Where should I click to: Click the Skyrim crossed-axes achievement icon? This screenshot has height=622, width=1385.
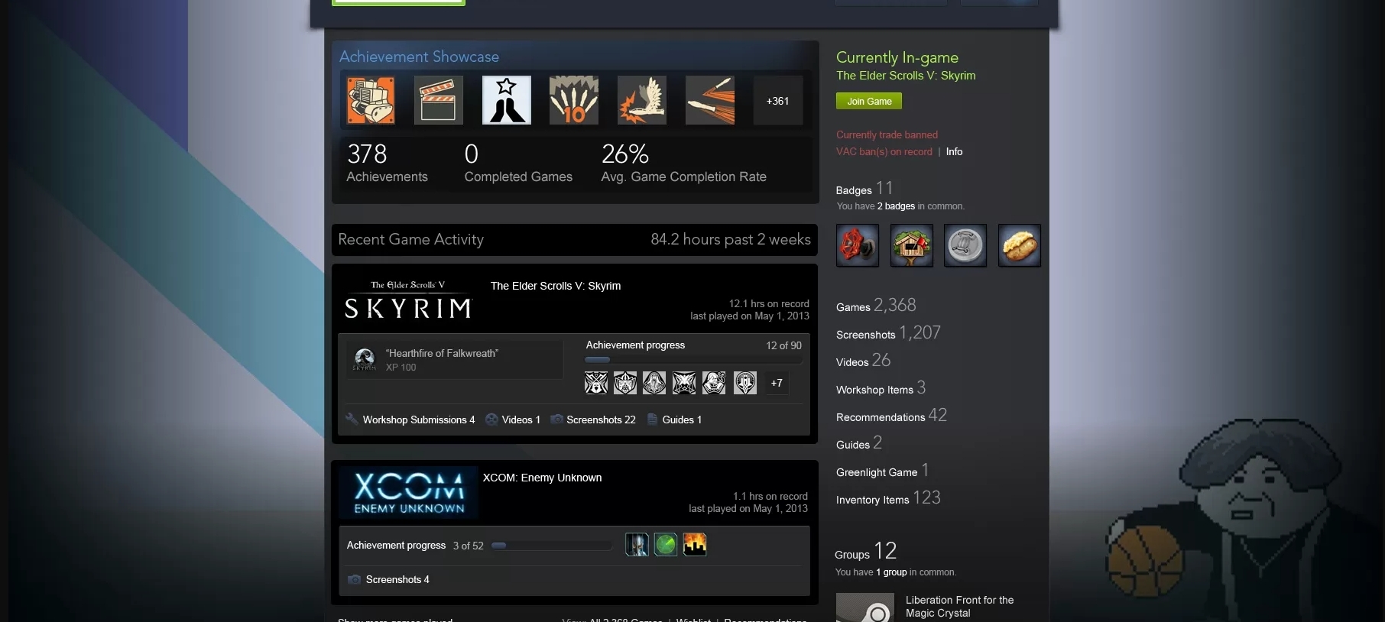coord(596,383)
